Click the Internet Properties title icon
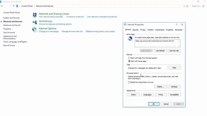The width and height of the screenshot is (207, 116). point(125,24)
